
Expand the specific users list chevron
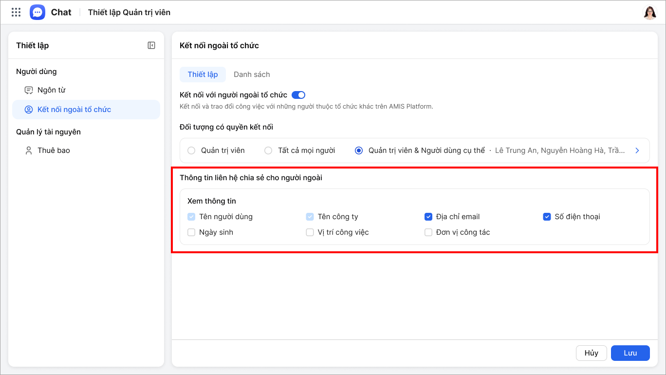pyautogui.click(x=637, y=150)
